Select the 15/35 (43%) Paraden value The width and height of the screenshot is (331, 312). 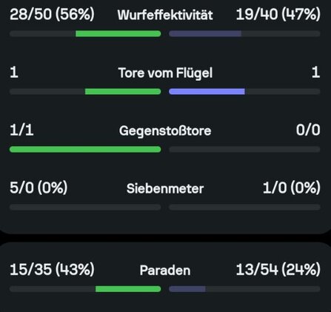click(52, 270)
